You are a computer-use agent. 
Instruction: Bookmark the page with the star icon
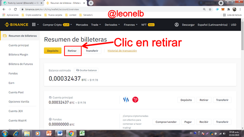(210, 9)
